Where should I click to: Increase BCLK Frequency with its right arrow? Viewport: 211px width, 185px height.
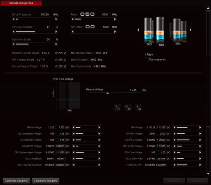click(56, 19)
